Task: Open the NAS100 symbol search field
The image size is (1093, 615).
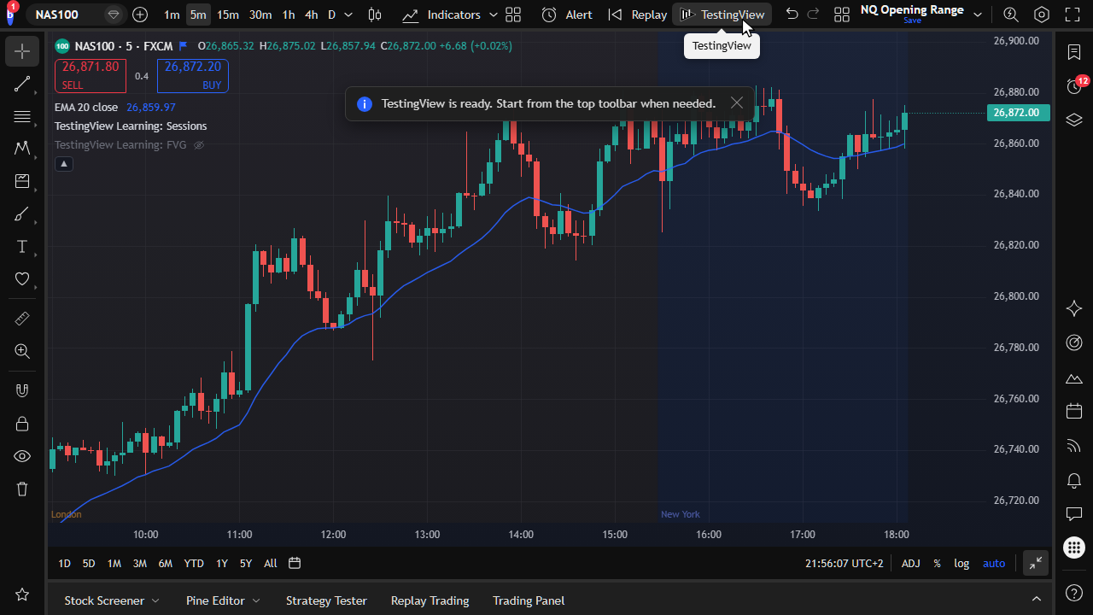Action: tap(77, 15)
